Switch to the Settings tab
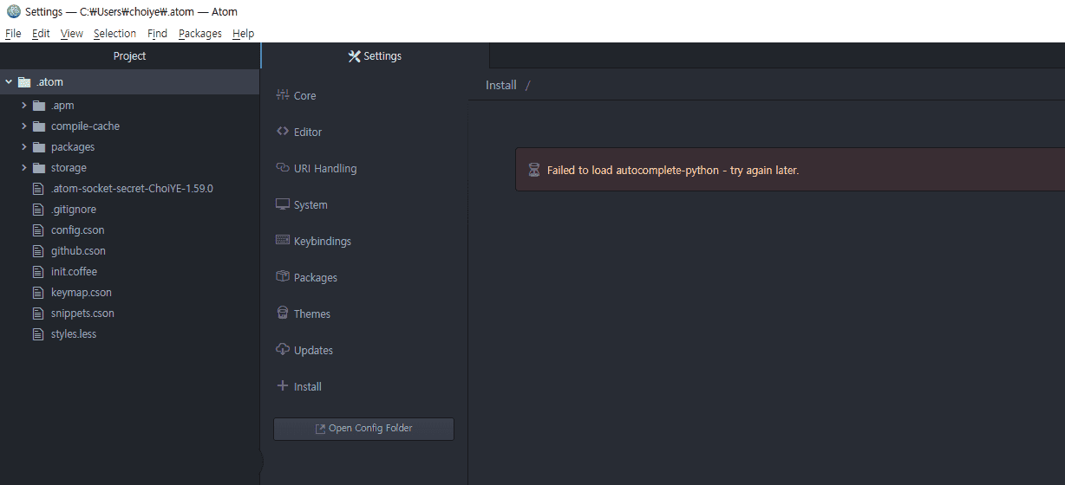 375,56
